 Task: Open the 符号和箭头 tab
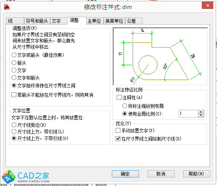(37, 21)
